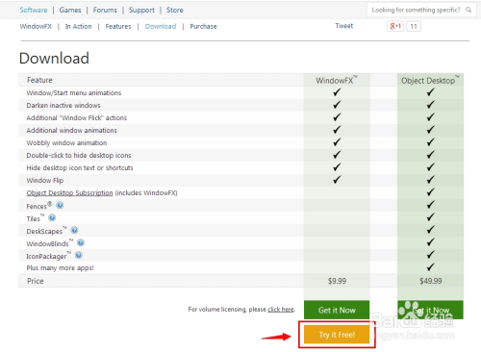The image size is (481, 352).
Task: Click the Feature column header
Action: pyautogui.click(x=39, y=80)
